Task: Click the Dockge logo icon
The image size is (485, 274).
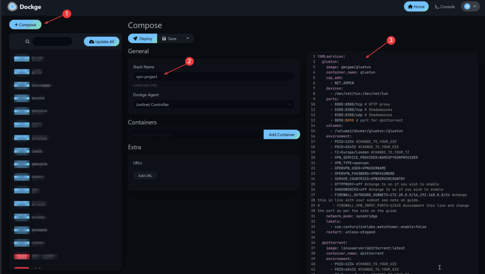Action: [12, 7]
